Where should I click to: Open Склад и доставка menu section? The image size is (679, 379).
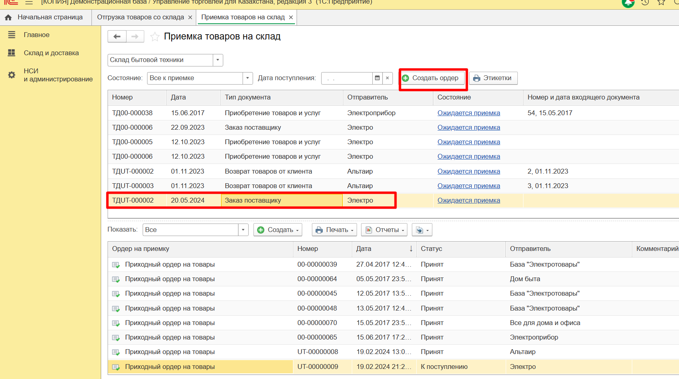[51, 53]
